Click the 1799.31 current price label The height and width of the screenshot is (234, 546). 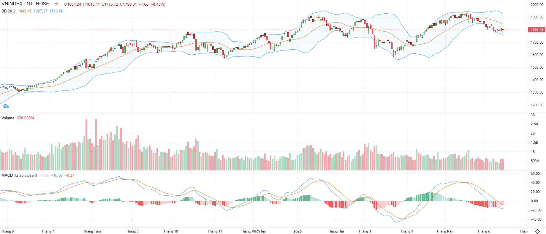point(537,30)
